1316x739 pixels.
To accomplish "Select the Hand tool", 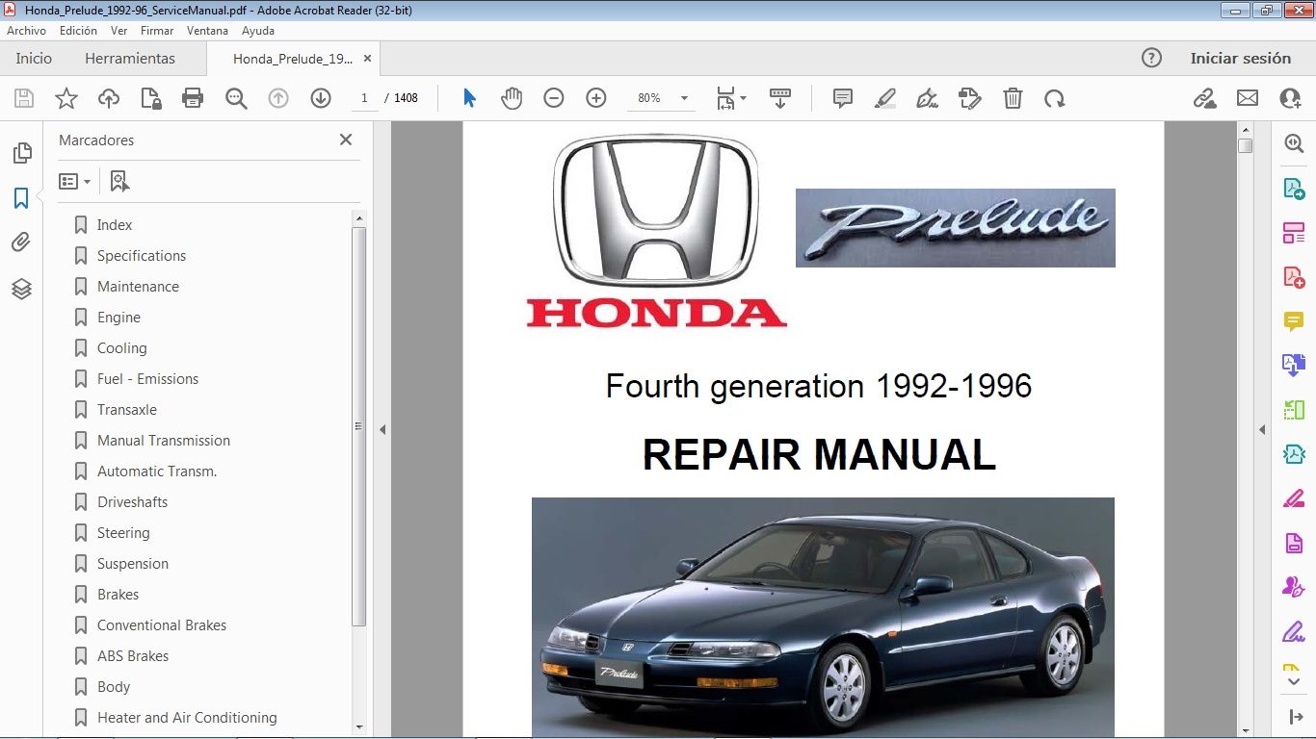I will [x=512, y=97].
